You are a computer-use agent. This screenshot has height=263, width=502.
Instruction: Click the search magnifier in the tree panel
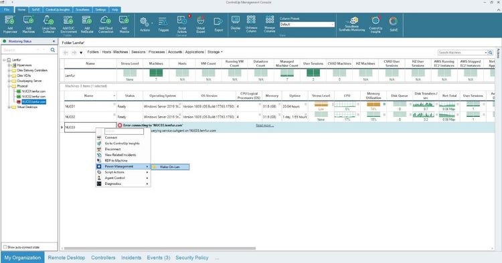[x=53, y=50]
